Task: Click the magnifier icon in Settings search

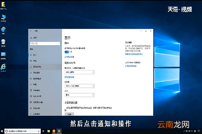Action: [x=59, y=44]
